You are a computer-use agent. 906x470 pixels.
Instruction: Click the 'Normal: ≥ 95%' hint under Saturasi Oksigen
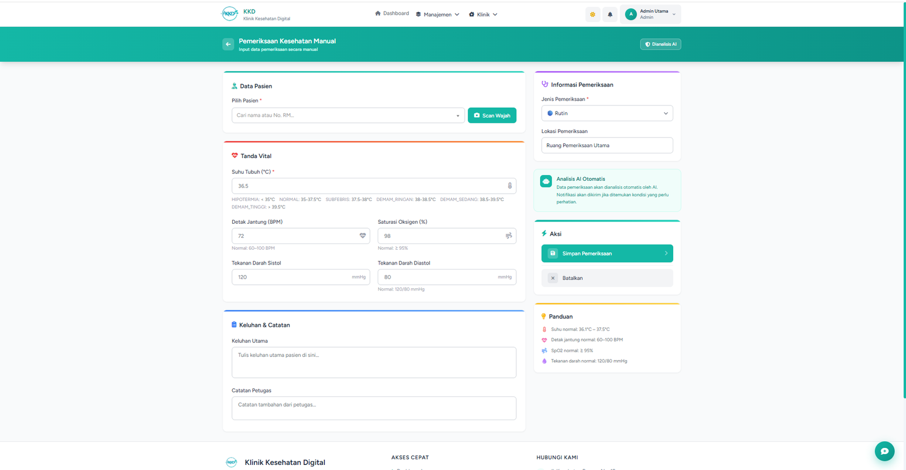coord(393,248)
